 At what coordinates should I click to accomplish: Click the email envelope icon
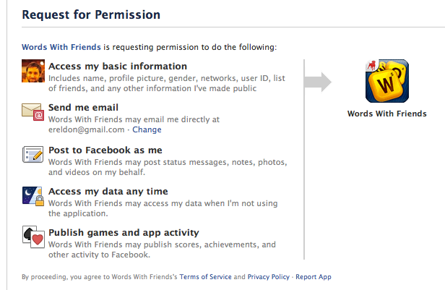coord(34,113)
